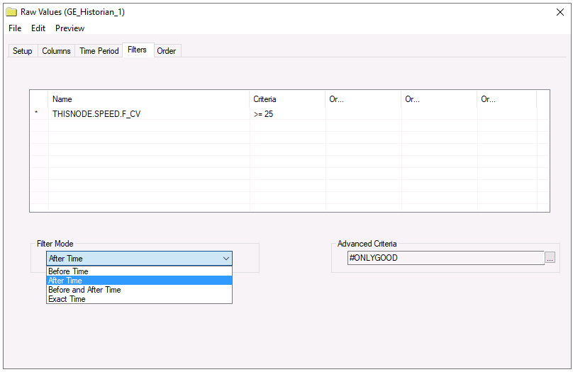Close the Raw Values window

coord(560,12)
